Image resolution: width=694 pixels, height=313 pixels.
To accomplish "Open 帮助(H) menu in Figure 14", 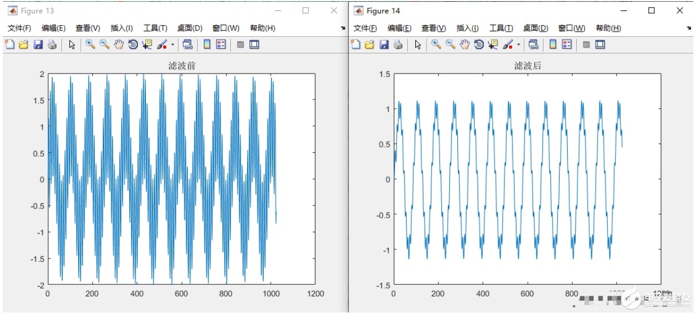I will point(608,28).
